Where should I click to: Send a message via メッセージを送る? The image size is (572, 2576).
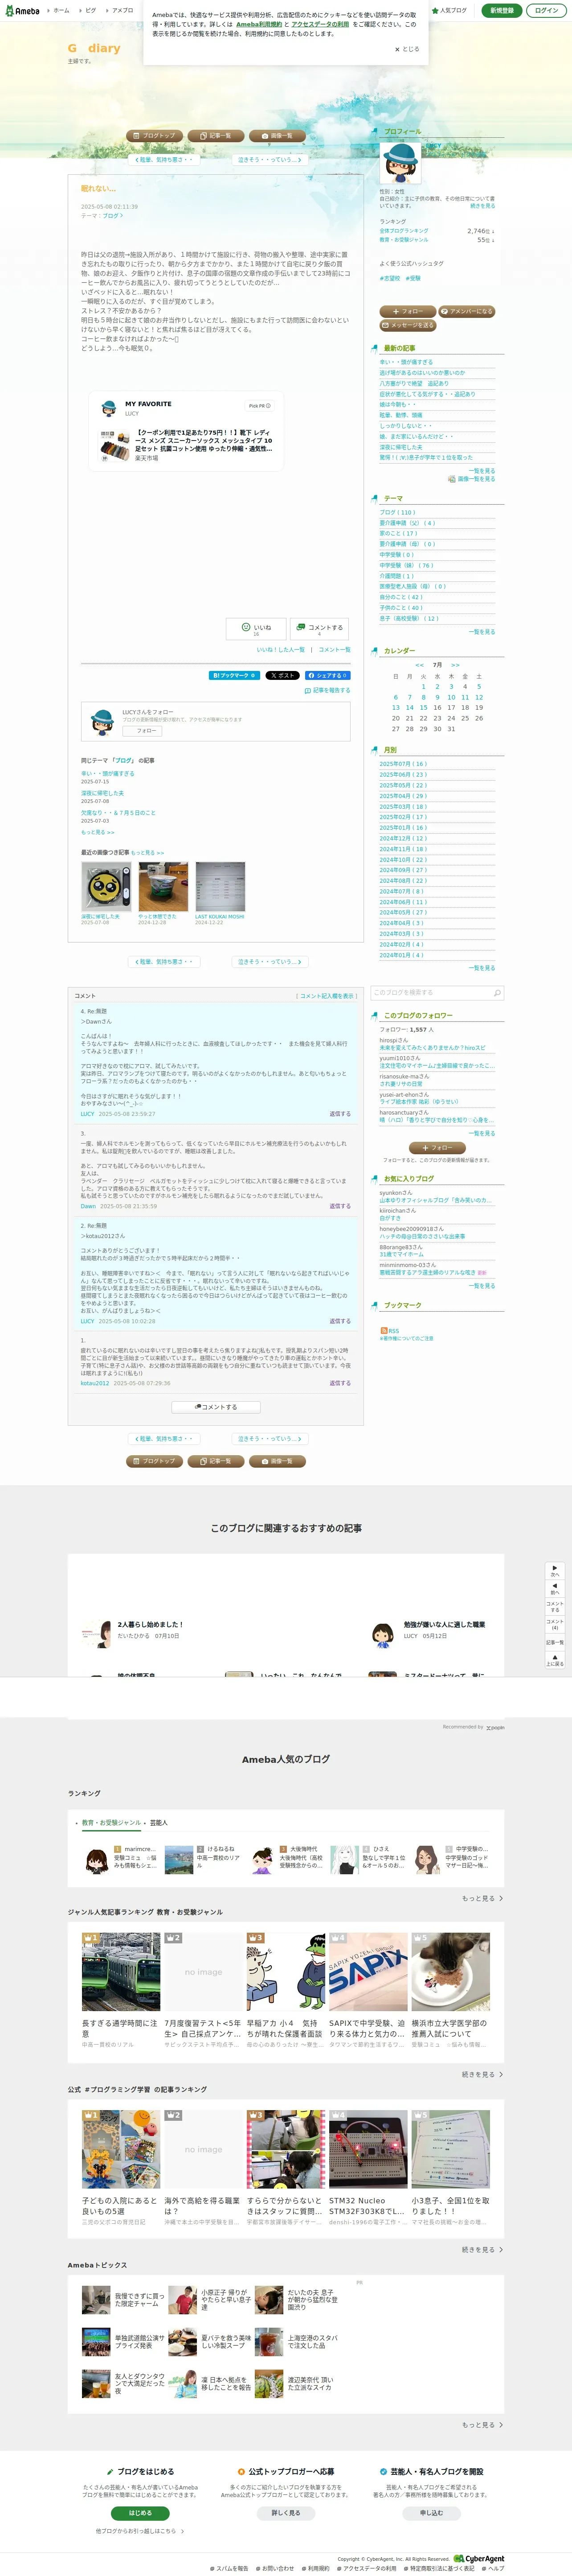(x=407, y=325)
